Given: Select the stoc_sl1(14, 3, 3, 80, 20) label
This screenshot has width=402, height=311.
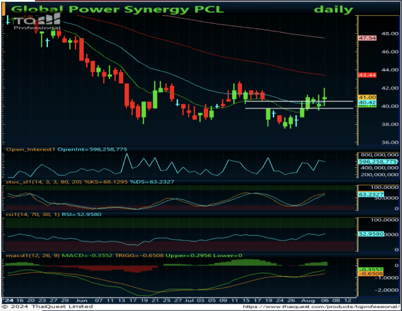Looking at the screenshot, I should point(44,182).
